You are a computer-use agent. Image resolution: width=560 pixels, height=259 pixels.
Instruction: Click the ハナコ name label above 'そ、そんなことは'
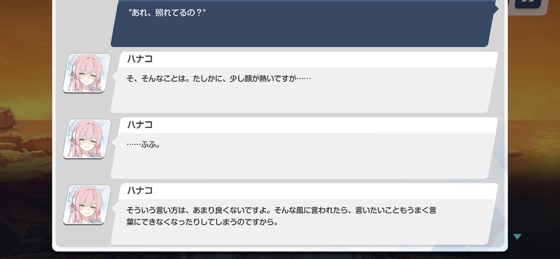point(140,59)
